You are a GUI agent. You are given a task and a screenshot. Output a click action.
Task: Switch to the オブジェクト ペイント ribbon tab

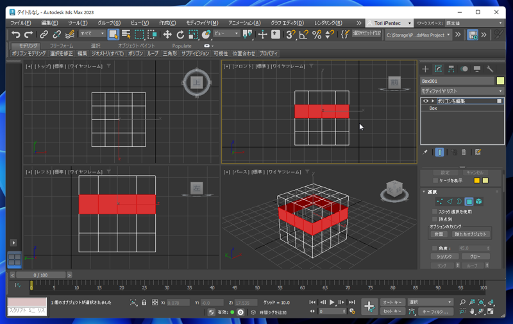pos(137,46)
